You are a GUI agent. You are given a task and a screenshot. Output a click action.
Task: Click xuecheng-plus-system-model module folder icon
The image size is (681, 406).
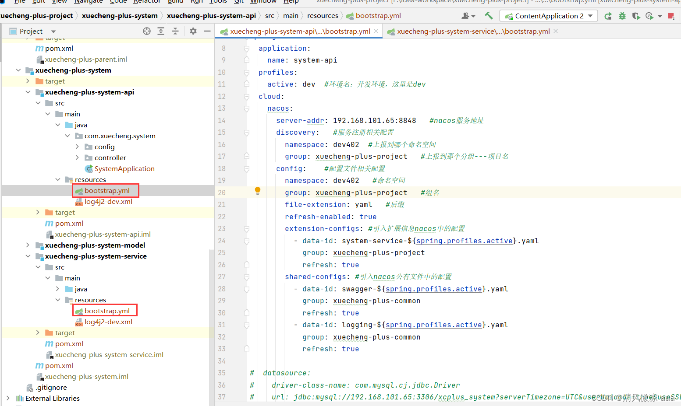pos(39,245)
